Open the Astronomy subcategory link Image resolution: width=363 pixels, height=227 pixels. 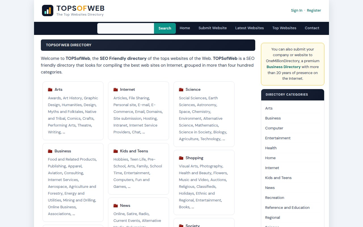(x=206, y=105)
